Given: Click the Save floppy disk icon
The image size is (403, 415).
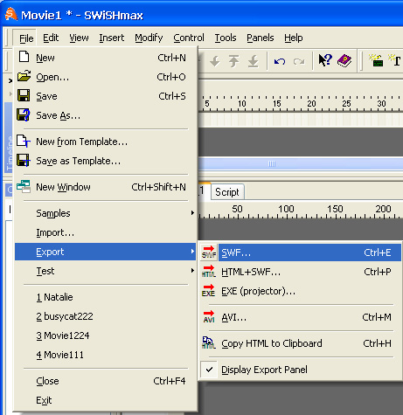Looking at the screenshot, I should (x=24, y=95).
